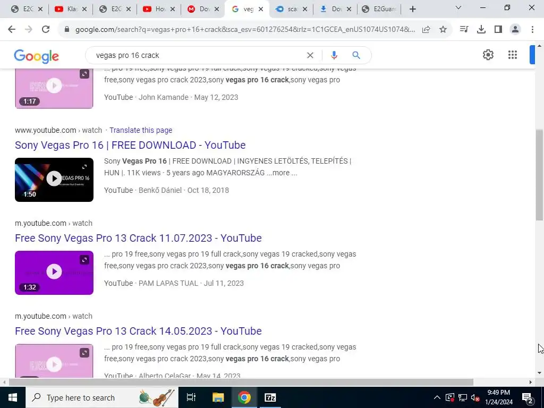544x408 pixels.
Task: Show hidden system tray icons
Action: pos(437,397)
